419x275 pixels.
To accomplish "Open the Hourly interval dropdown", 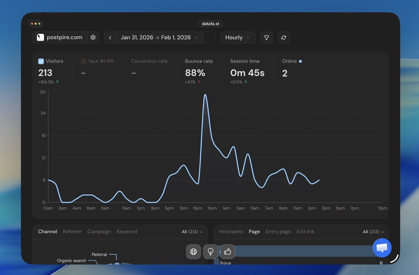I will (x=238, y=37).
